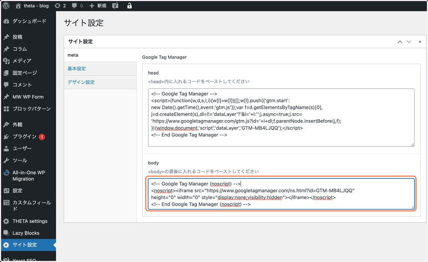Click inside the body code textarea

tap(281, 194)
